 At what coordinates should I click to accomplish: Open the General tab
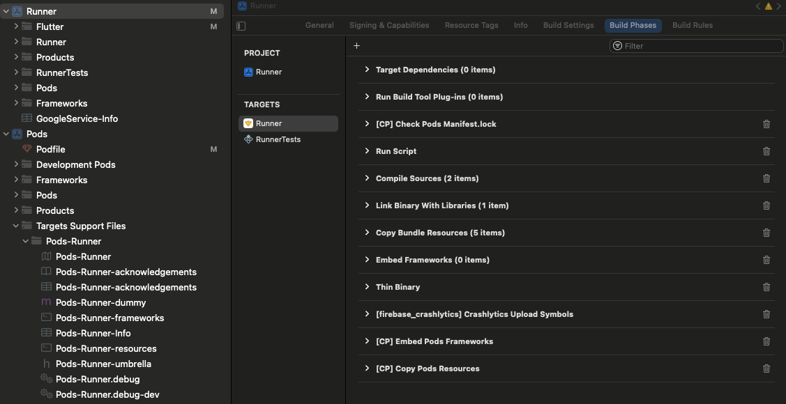click(x=319, y=25)
